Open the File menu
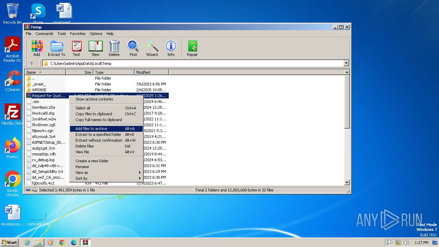The image size is (439, 247). point(28,34)
